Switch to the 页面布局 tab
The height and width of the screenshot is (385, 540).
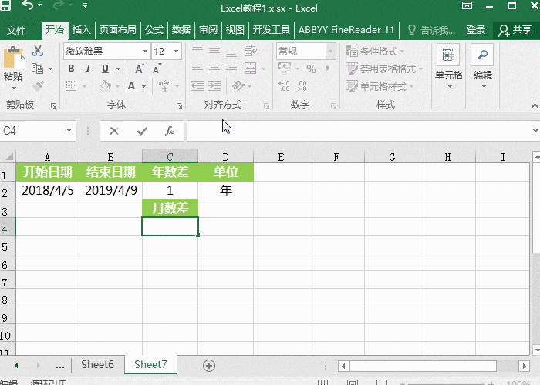click(118, 30)
